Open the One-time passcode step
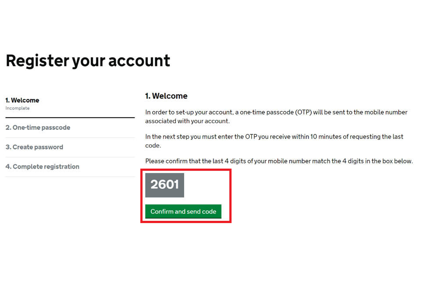 tap(38, 128)
